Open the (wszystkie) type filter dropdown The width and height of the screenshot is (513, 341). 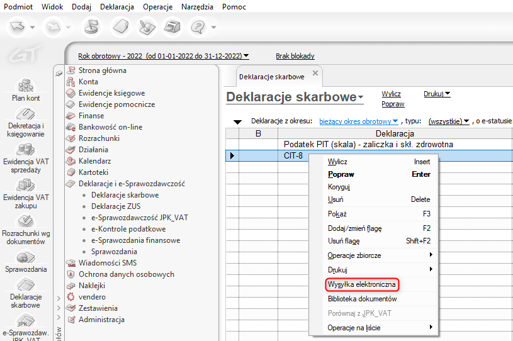point(449,121)
